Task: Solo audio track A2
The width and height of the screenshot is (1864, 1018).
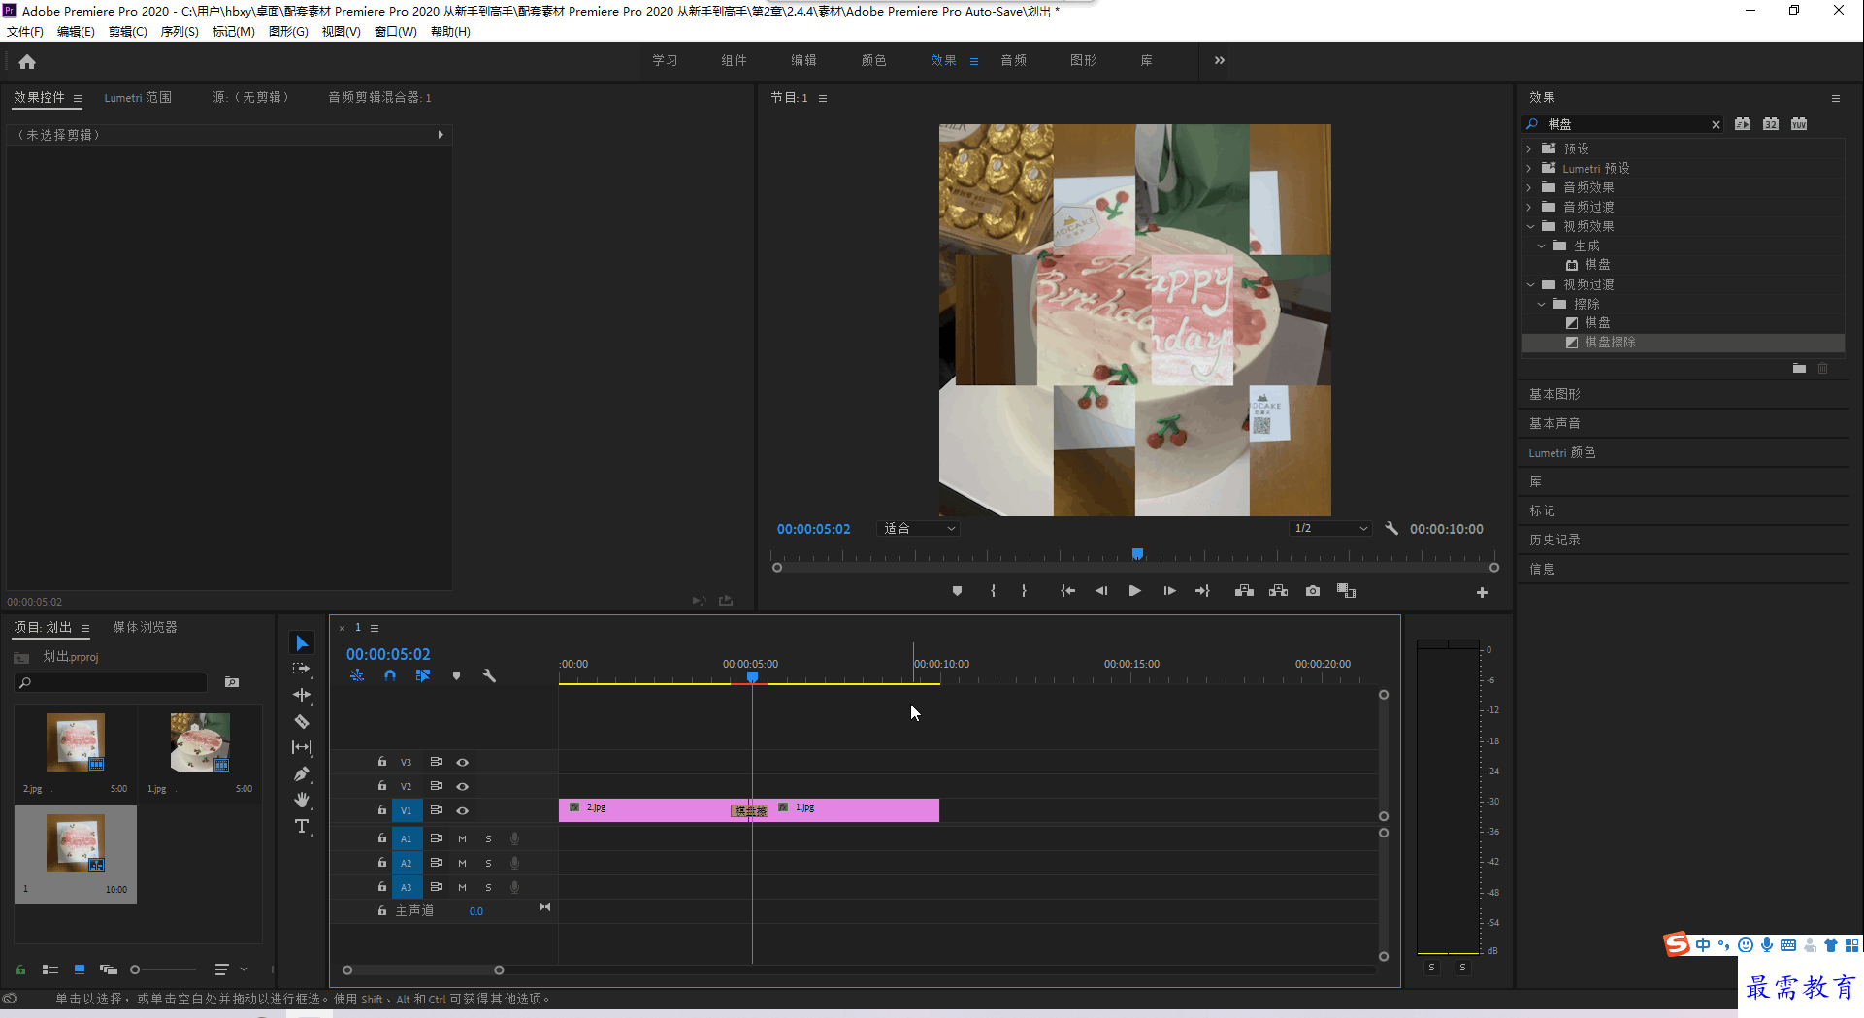Action: pyautogui.click(x=489, y=863)
